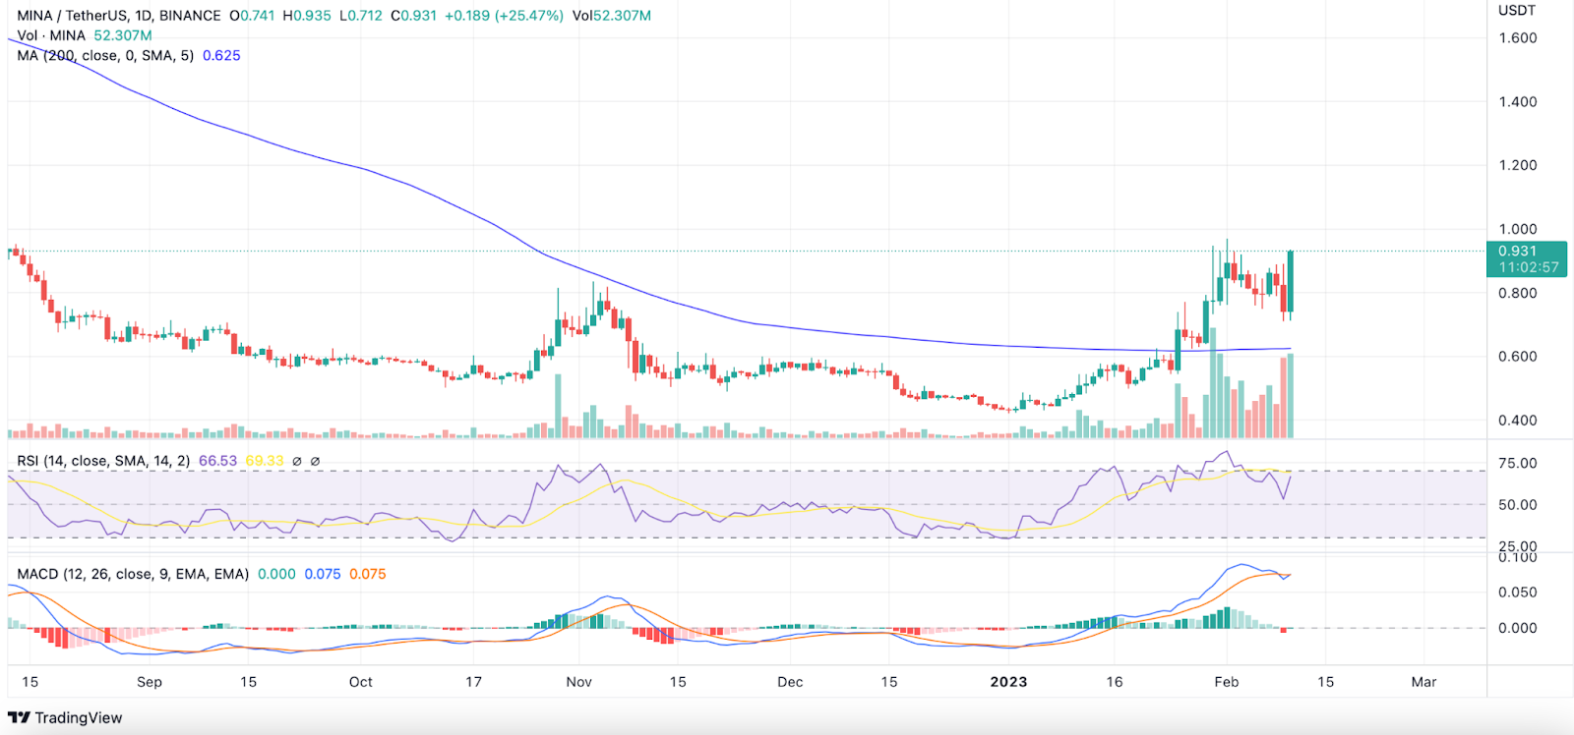Click the countdown timer 11:02:57

click(1529, 267)
